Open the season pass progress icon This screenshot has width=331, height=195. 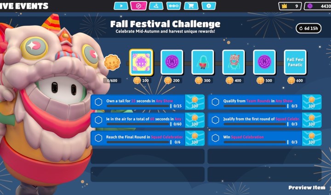173,6
